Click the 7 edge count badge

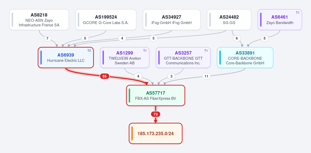(x=47, y=38)
